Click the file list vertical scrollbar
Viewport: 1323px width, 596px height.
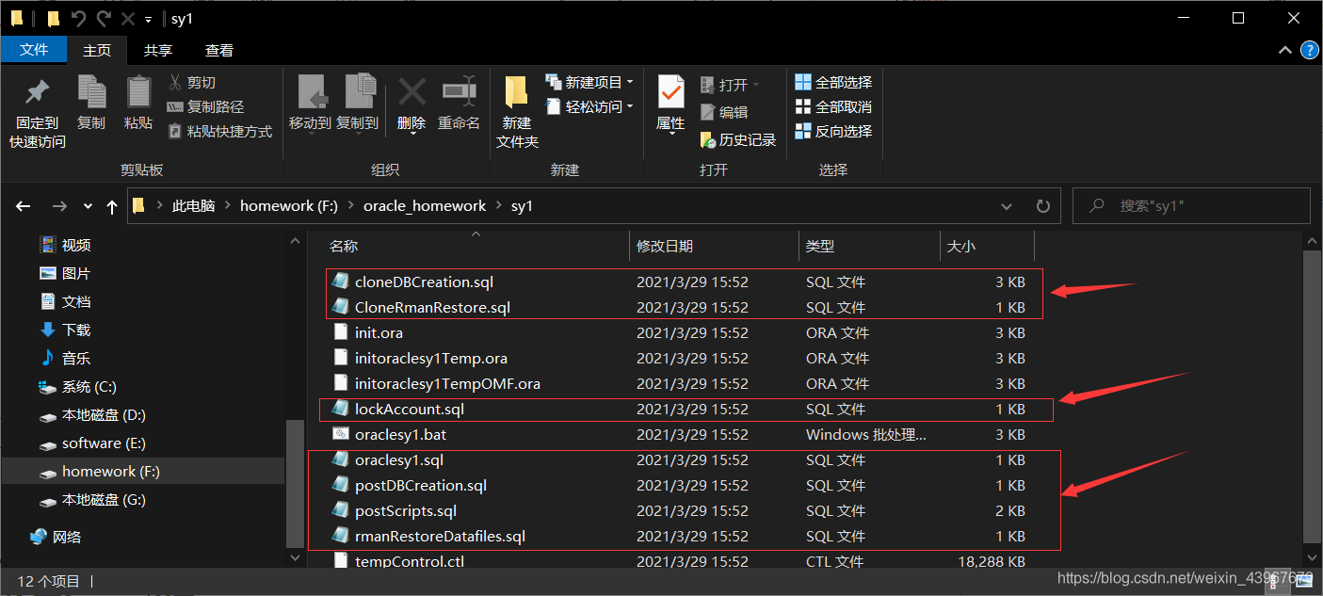(1314, 395)
